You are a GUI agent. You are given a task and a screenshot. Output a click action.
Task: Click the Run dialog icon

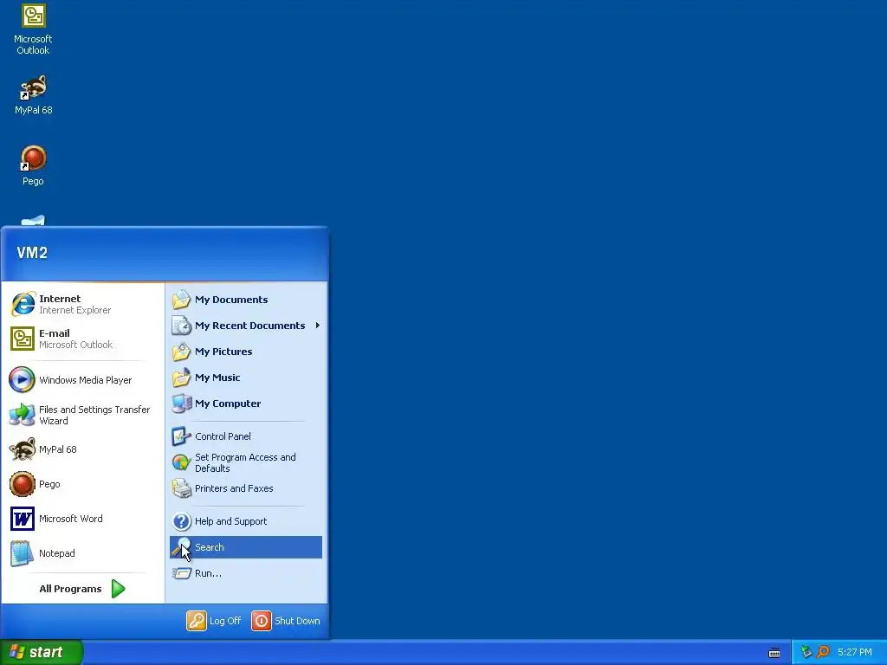[x=182, y=573]
